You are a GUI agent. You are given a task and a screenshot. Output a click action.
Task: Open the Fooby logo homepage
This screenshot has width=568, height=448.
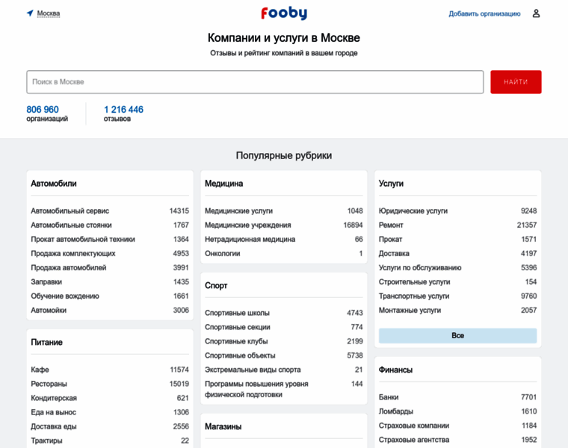click(x=284, y=13)
